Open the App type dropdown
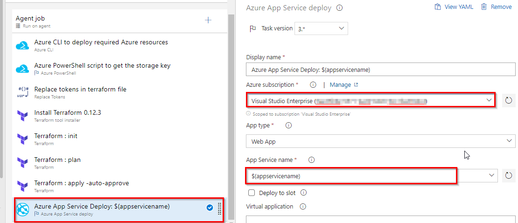Screen dimensions: 518x223 (x=381, y=141)
